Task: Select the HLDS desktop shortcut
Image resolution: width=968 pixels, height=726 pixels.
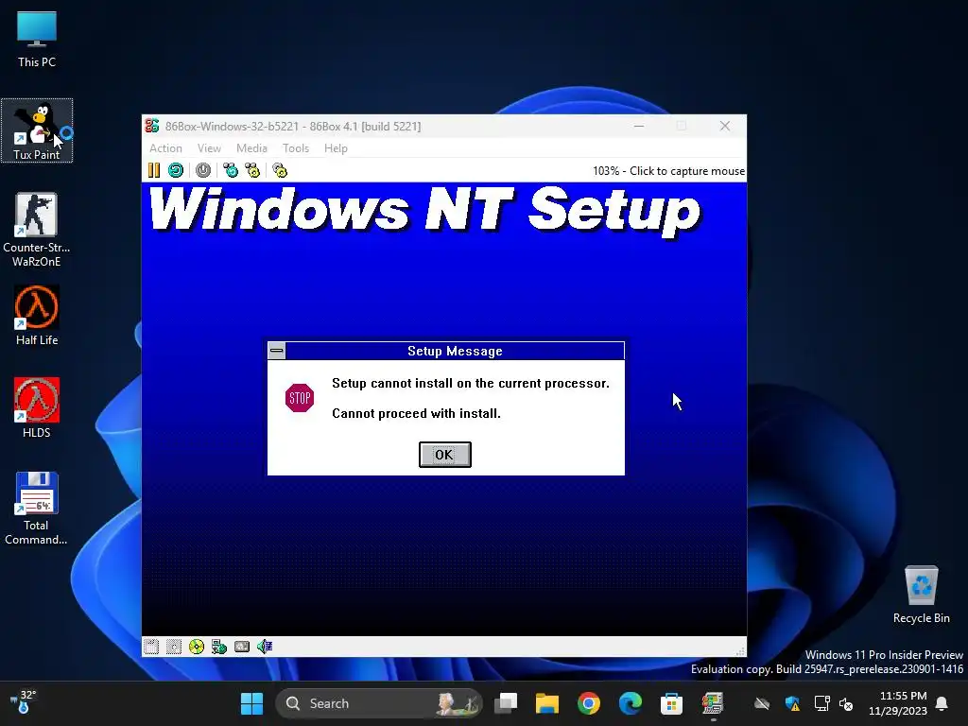Action: pyautogui.click(x=37, y=408)
